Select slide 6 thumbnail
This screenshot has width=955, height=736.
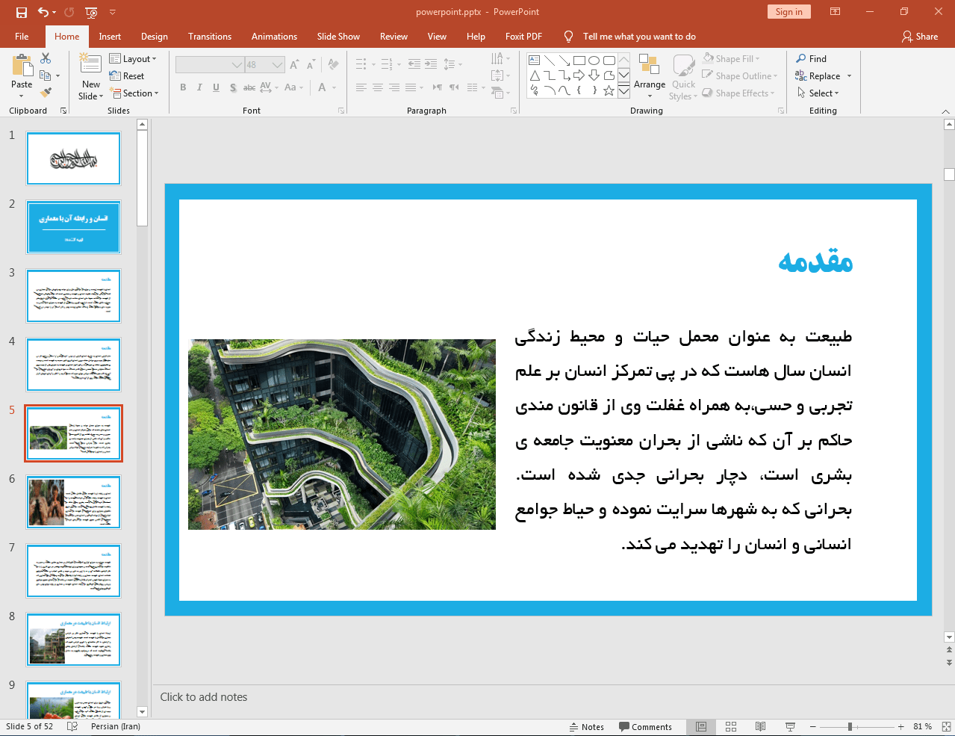[x=74, y=502]
